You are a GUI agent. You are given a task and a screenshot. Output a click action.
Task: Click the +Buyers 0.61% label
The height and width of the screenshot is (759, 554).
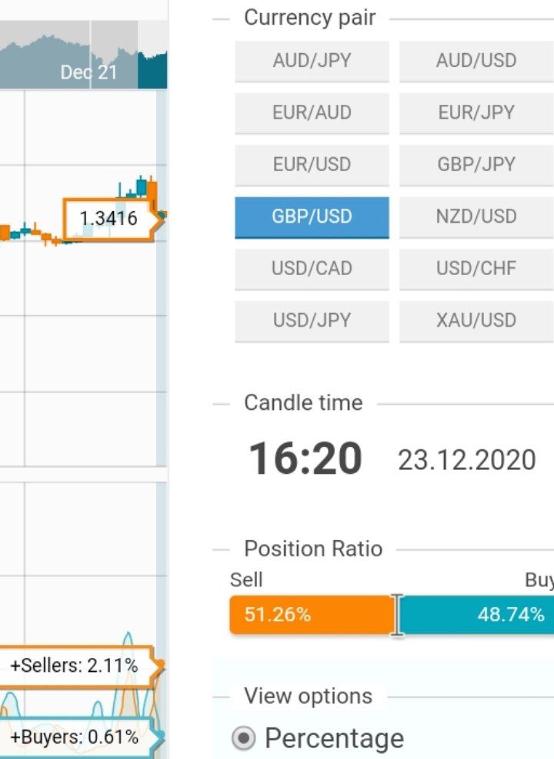click(75, 737)
